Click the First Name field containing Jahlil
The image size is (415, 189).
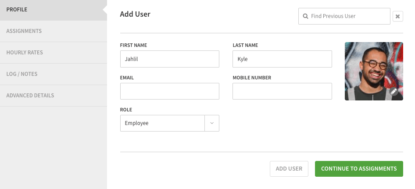point(169,59)
